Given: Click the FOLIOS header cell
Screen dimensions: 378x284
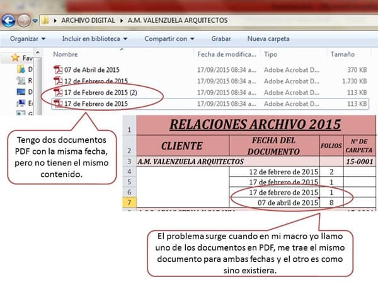Looking at the screenshot, I should [x=331, y=146].
